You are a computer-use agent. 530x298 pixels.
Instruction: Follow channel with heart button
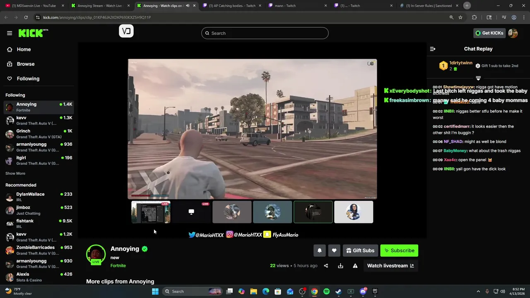[x=334, y=250]
